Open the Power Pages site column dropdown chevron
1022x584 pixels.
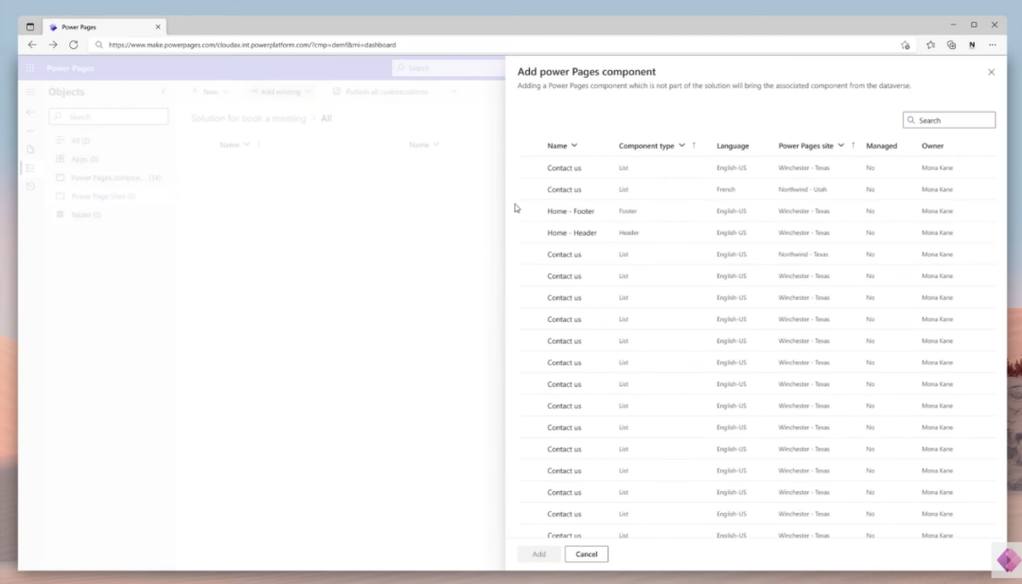pyautogui.click(x=841, y=146)
